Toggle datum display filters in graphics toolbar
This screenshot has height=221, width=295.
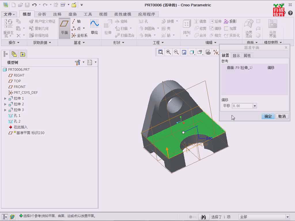216,52
